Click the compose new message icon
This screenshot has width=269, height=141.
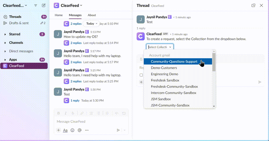[x=43, y=5]
